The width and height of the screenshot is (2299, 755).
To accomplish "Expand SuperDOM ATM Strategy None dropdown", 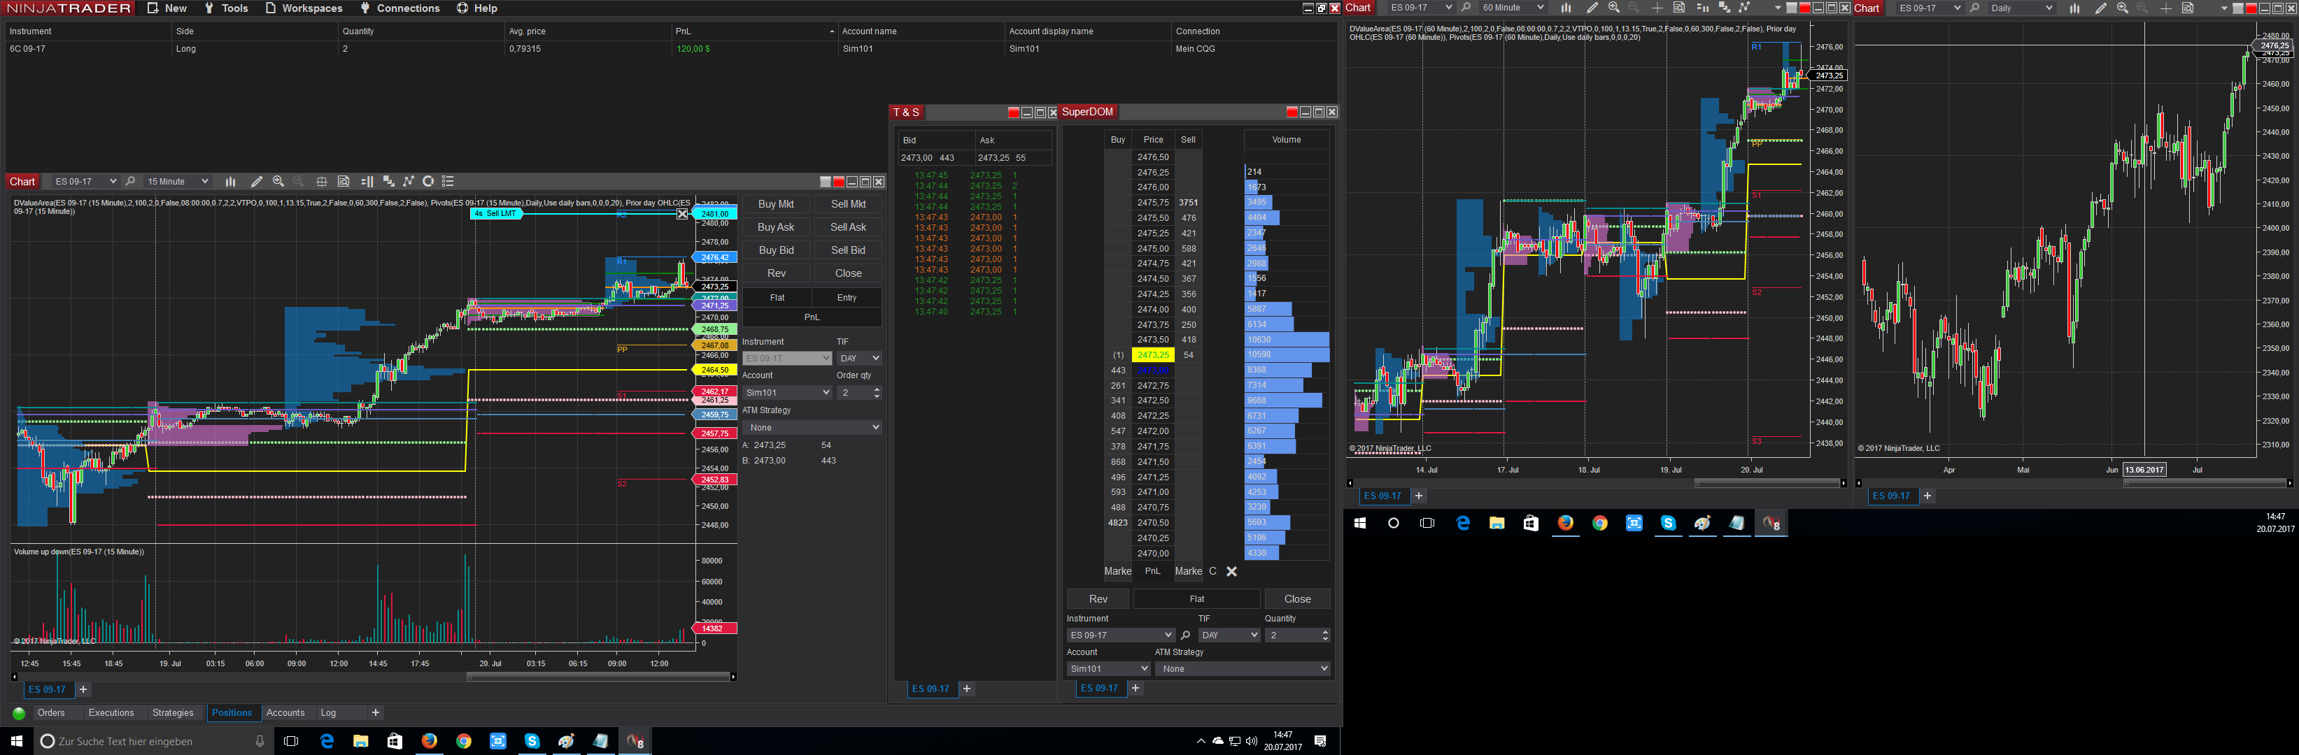I will [x=1243, y=668].
